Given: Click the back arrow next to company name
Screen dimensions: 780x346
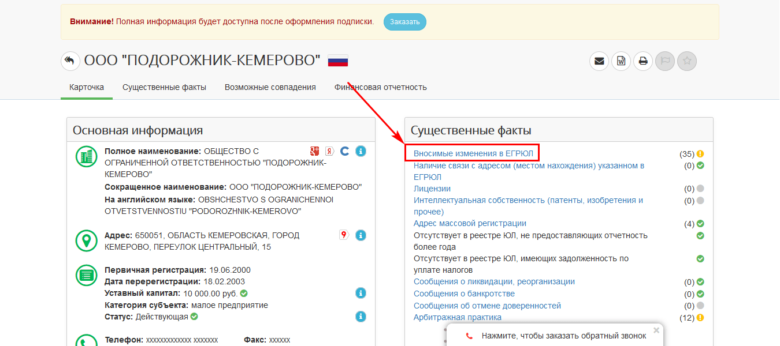Looking at the screenshot, I should pyautogui.click(x=70, y=61).
